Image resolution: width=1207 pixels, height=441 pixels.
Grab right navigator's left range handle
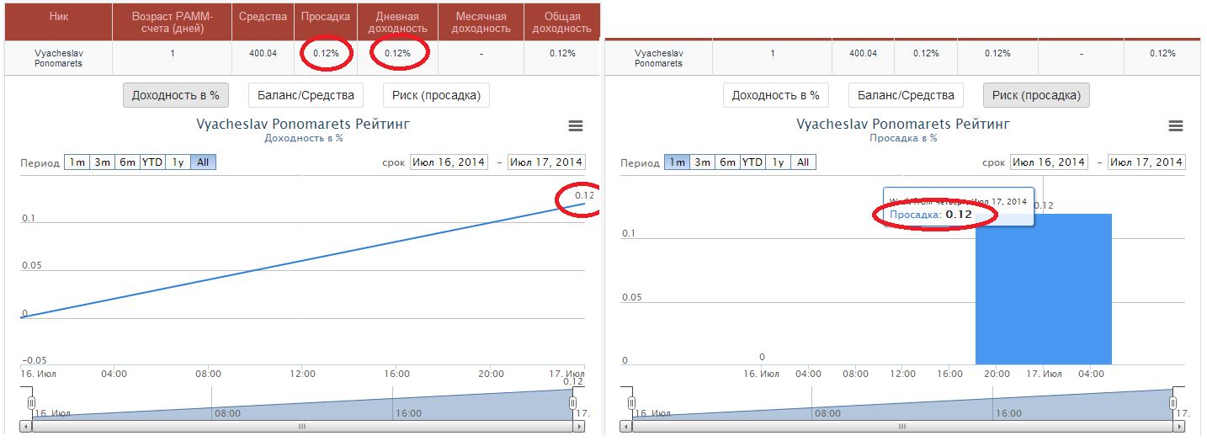[x=632, y=403]
